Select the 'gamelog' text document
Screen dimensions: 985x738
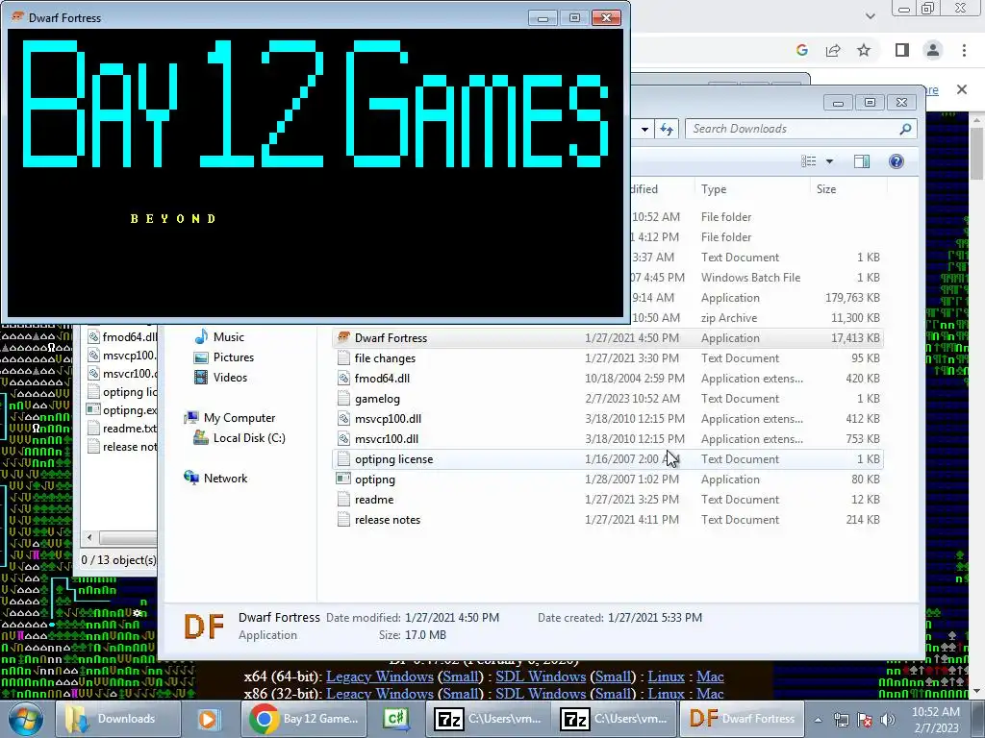[x=377, y=399]
